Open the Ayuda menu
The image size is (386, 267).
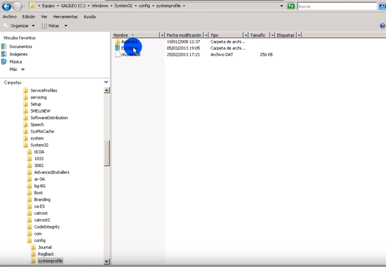(90, 17)
